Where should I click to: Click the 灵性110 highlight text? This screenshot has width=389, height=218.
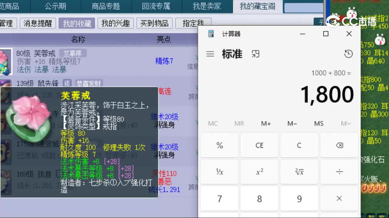(164, 174)
